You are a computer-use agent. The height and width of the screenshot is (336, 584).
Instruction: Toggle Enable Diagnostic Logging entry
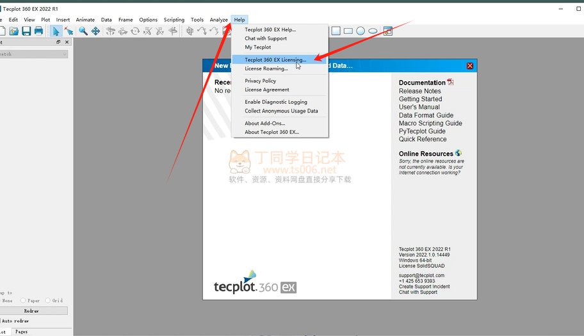pos(280,102)
